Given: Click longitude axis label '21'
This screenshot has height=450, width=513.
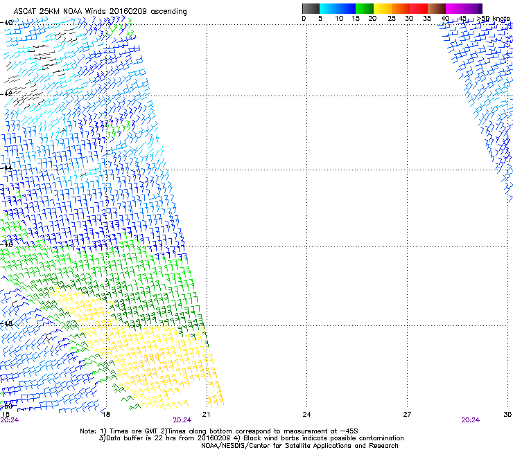Looking at the screenshot, I should [206, 415].
